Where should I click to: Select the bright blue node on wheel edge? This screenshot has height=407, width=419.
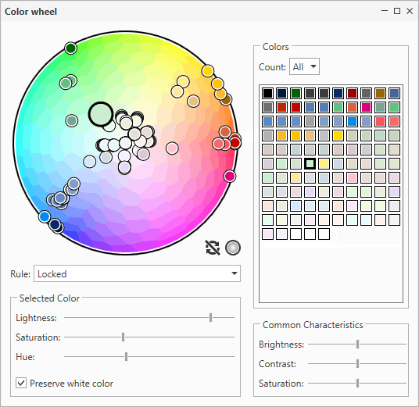pyautogui.click(x=45, y=216)
